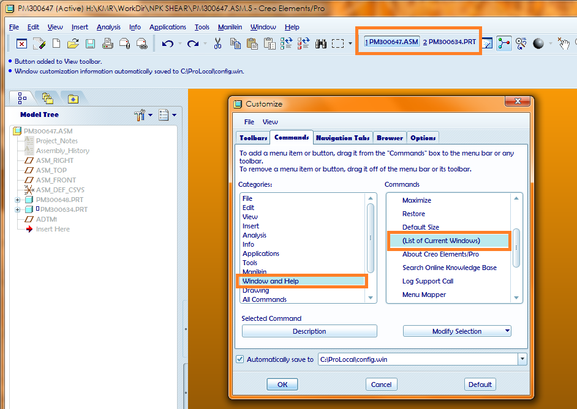
Task: Select Default Size command
Action: click(x=421, y=227)
